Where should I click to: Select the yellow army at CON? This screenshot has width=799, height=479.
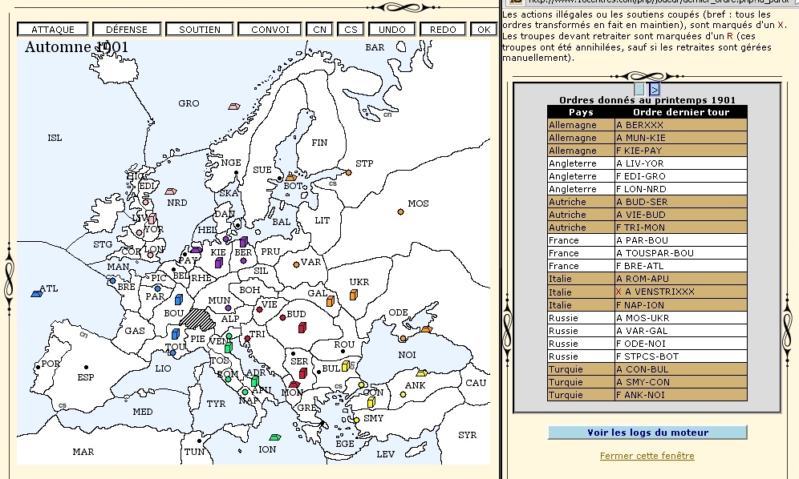pyautogui.click(x=371, y=403)
